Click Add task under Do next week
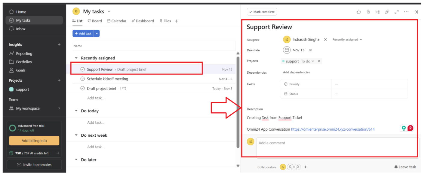This screenshot has width=428, height=176. (96, 147)
